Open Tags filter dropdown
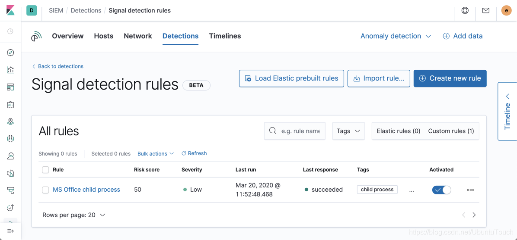The image size is (517, 240). coord(348,131)
